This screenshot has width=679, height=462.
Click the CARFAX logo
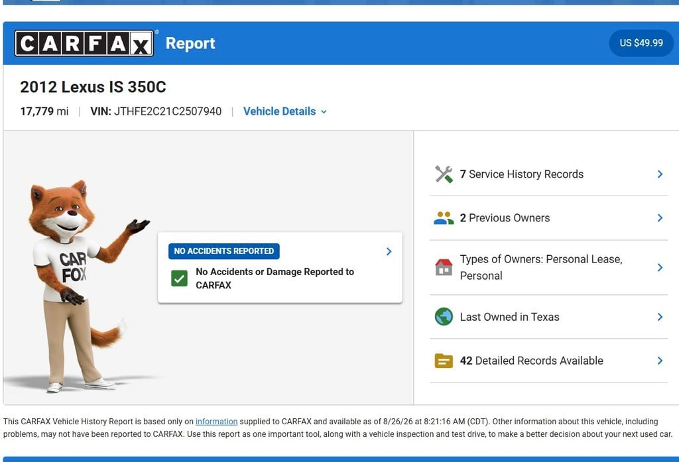coord(84,43)
